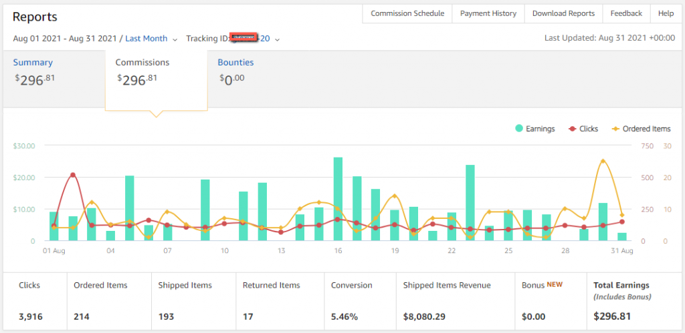Click the 19 Aug ordered items point
This screenshot has height=333, width=685.
395,196
